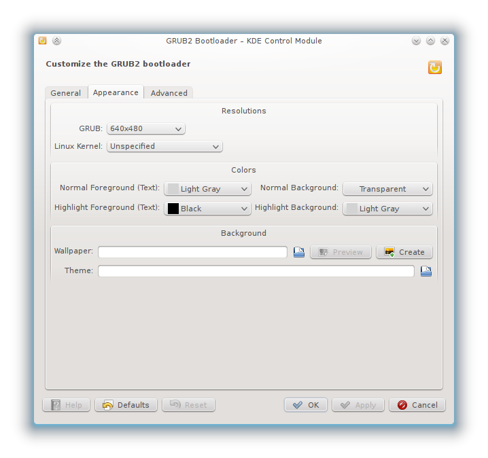Click the "Linux Kernel:" label
Viewport: 488px width, 458px height.
pos(78,146)
